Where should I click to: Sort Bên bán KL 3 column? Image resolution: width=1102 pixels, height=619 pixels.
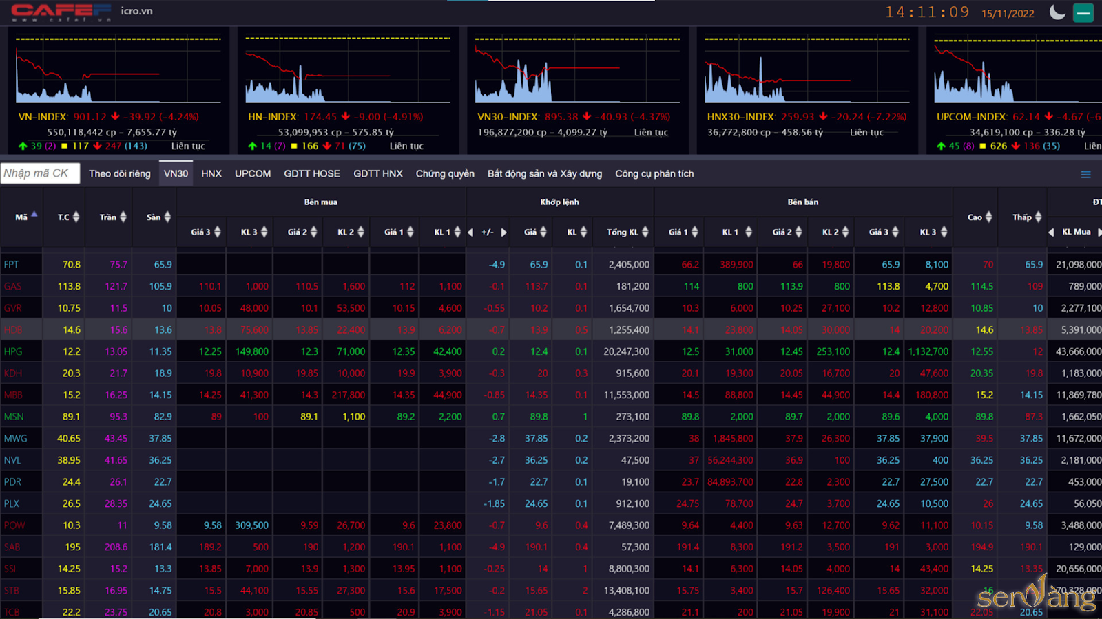944,232
